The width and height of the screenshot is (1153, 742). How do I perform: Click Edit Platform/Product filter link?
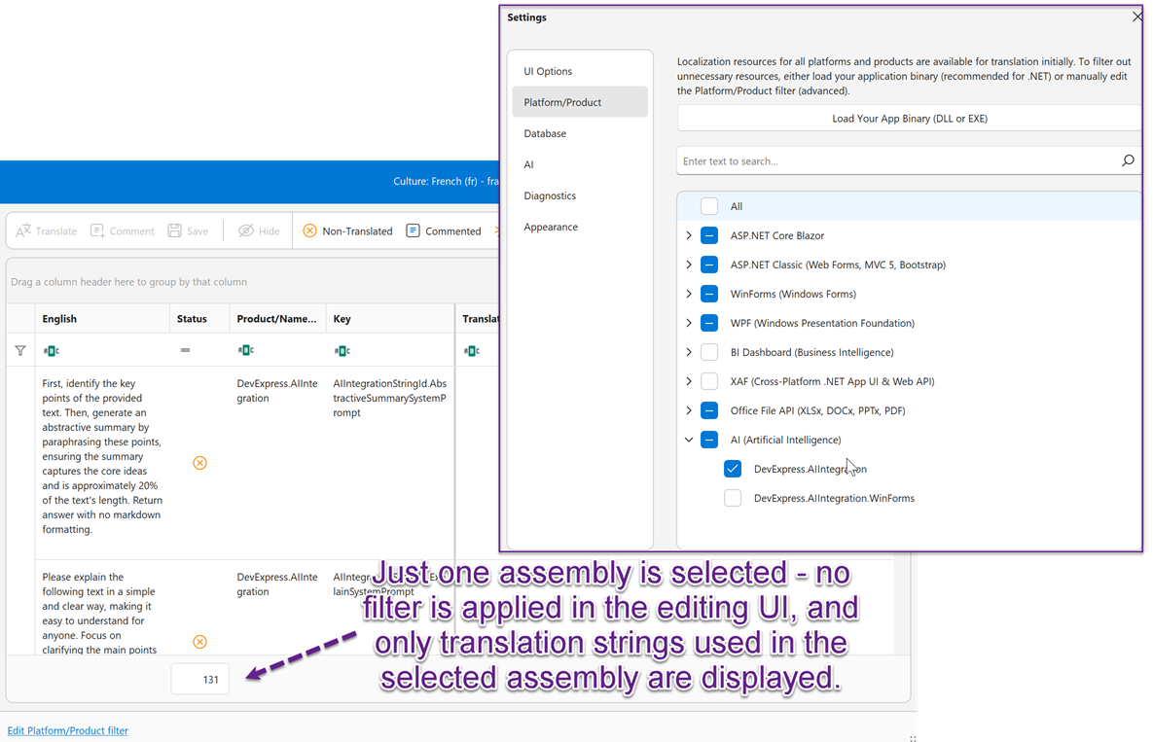(x=68, y=731)
